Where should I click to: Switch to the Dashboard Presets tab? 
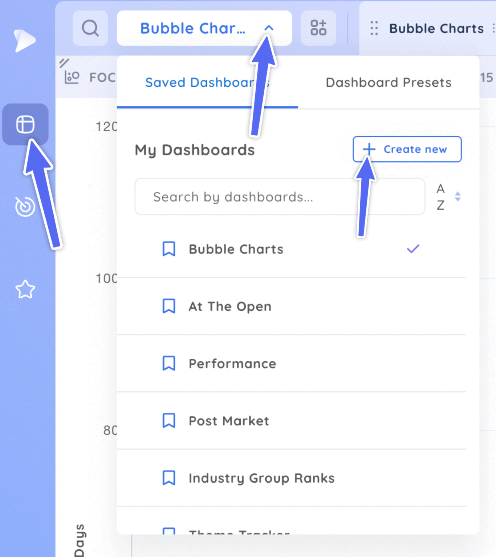tap(388, 82)
